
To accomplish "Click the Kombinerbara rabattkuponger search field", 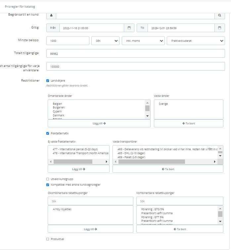I will (x=180, y=201).
